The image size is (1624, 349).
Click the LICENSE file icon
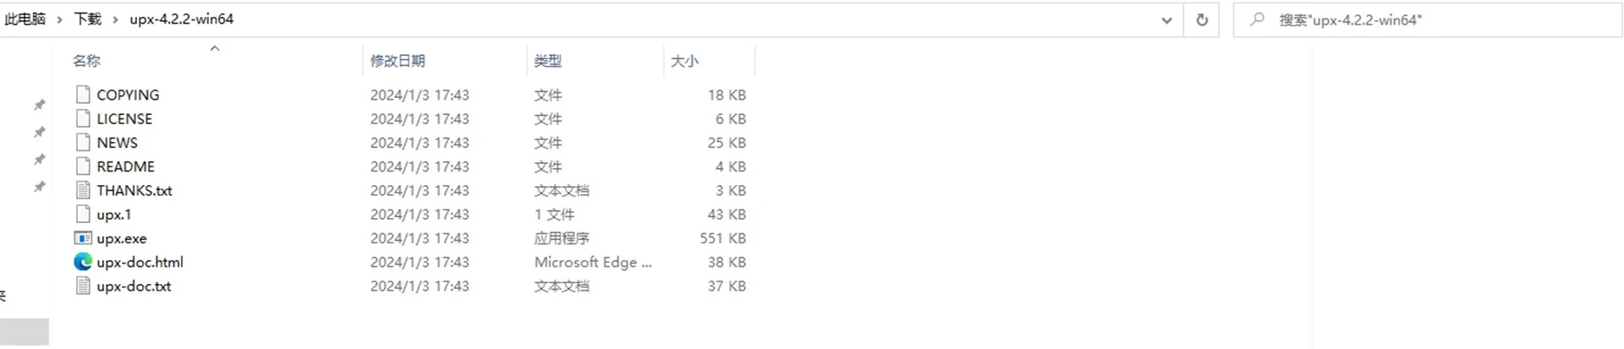click(x=83, y=118)
